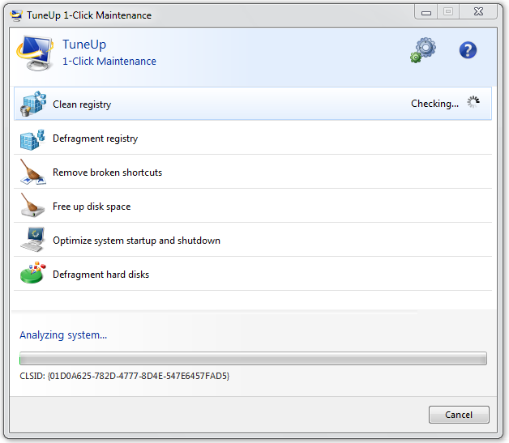This screenshot has width=509, height=443.
Task: Select the Clean registry text
Action: pos(82,104)
